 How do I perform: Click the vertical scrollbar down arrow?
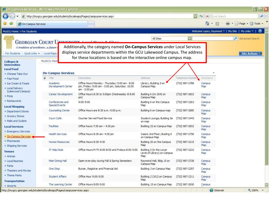tap(266, 185)
